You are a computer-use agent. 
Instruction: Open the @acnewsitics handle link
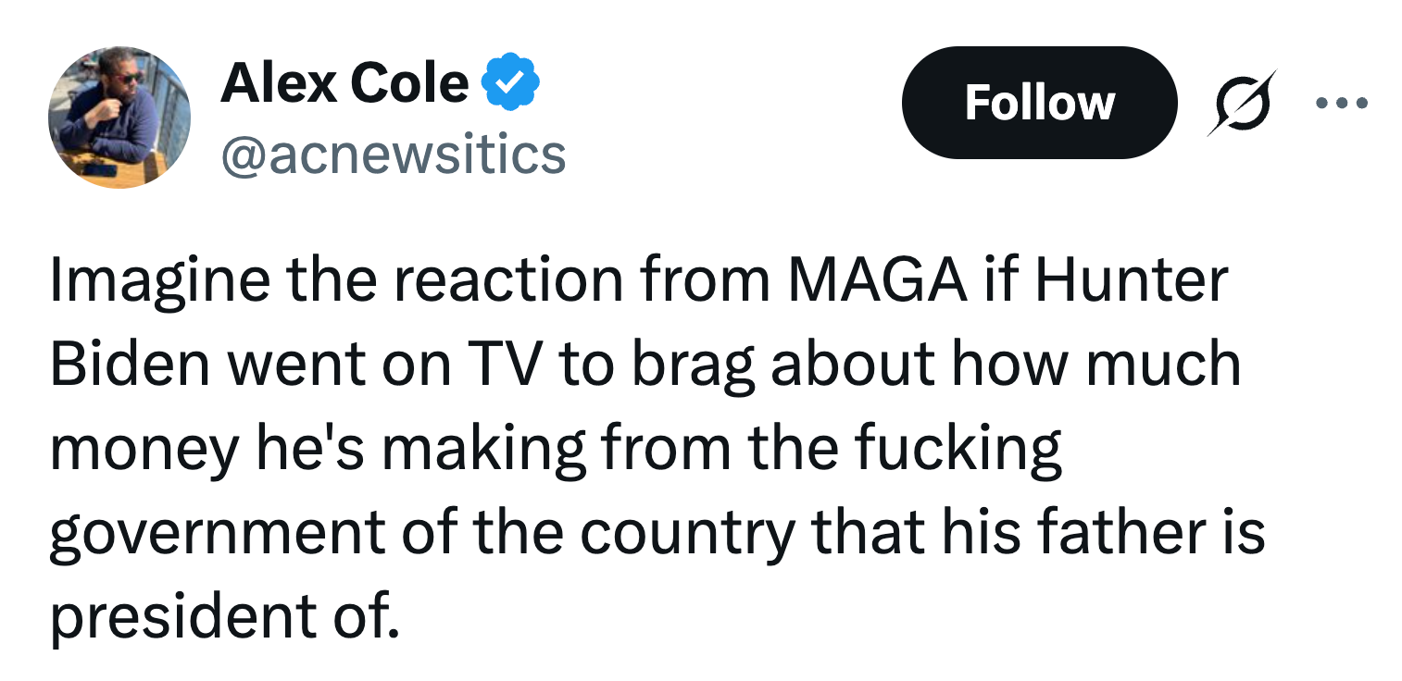[393, 155]
